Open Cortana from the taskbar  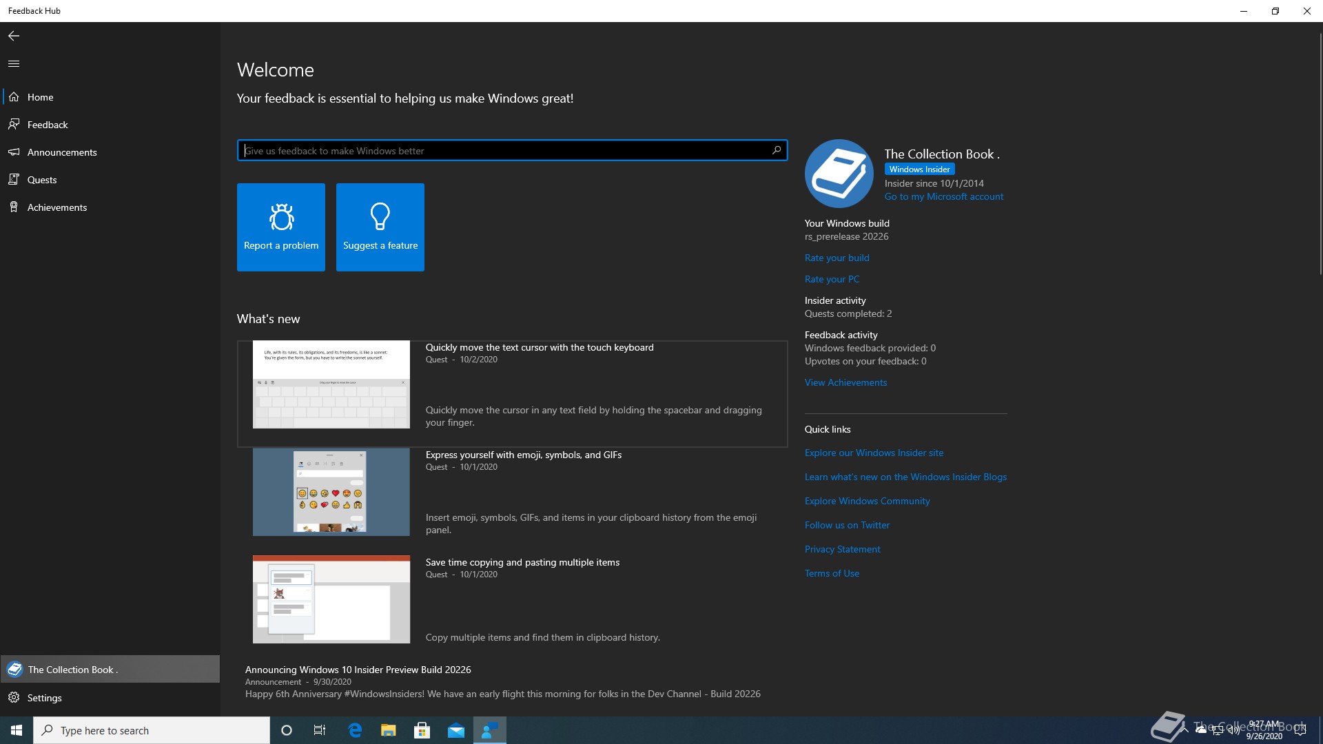click(287, 730)
